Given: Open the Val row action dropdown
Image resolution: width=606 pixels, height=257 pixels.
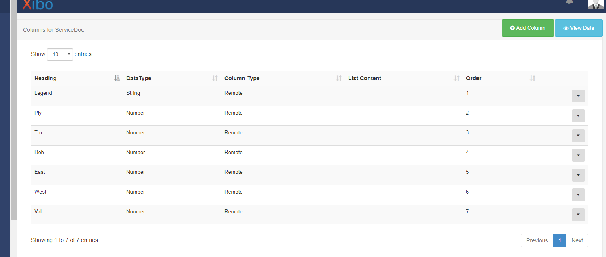Looking at the screenshot, I should point(578,215).
